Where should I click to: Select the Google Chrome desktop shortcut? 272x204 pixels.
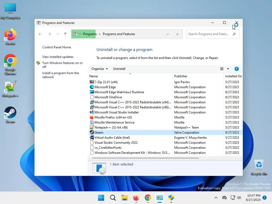tap(10, 65)
